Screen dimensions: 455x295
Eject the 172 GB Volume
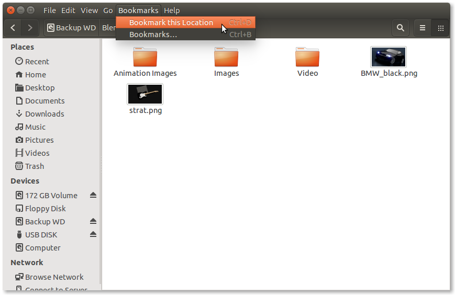point(93,195)
